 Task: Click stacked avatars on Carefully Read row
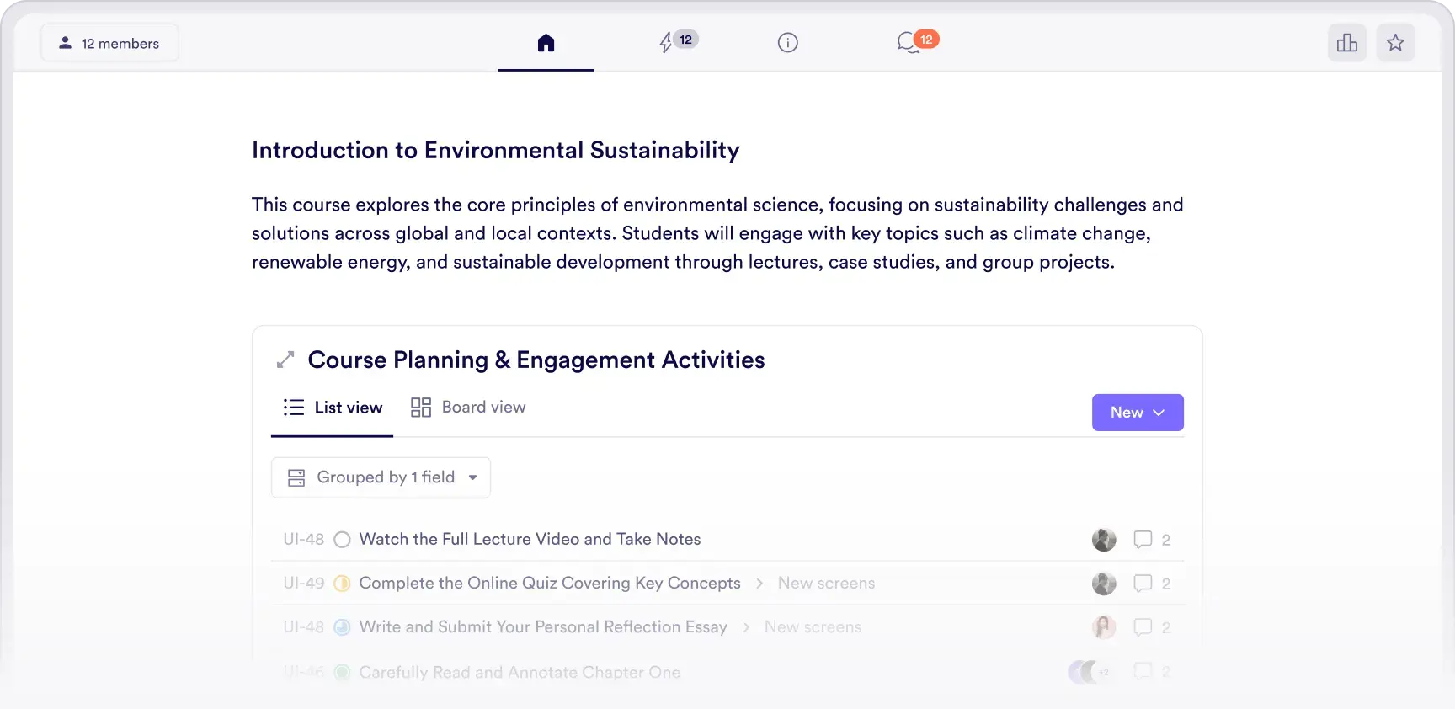click(1091, 672)
